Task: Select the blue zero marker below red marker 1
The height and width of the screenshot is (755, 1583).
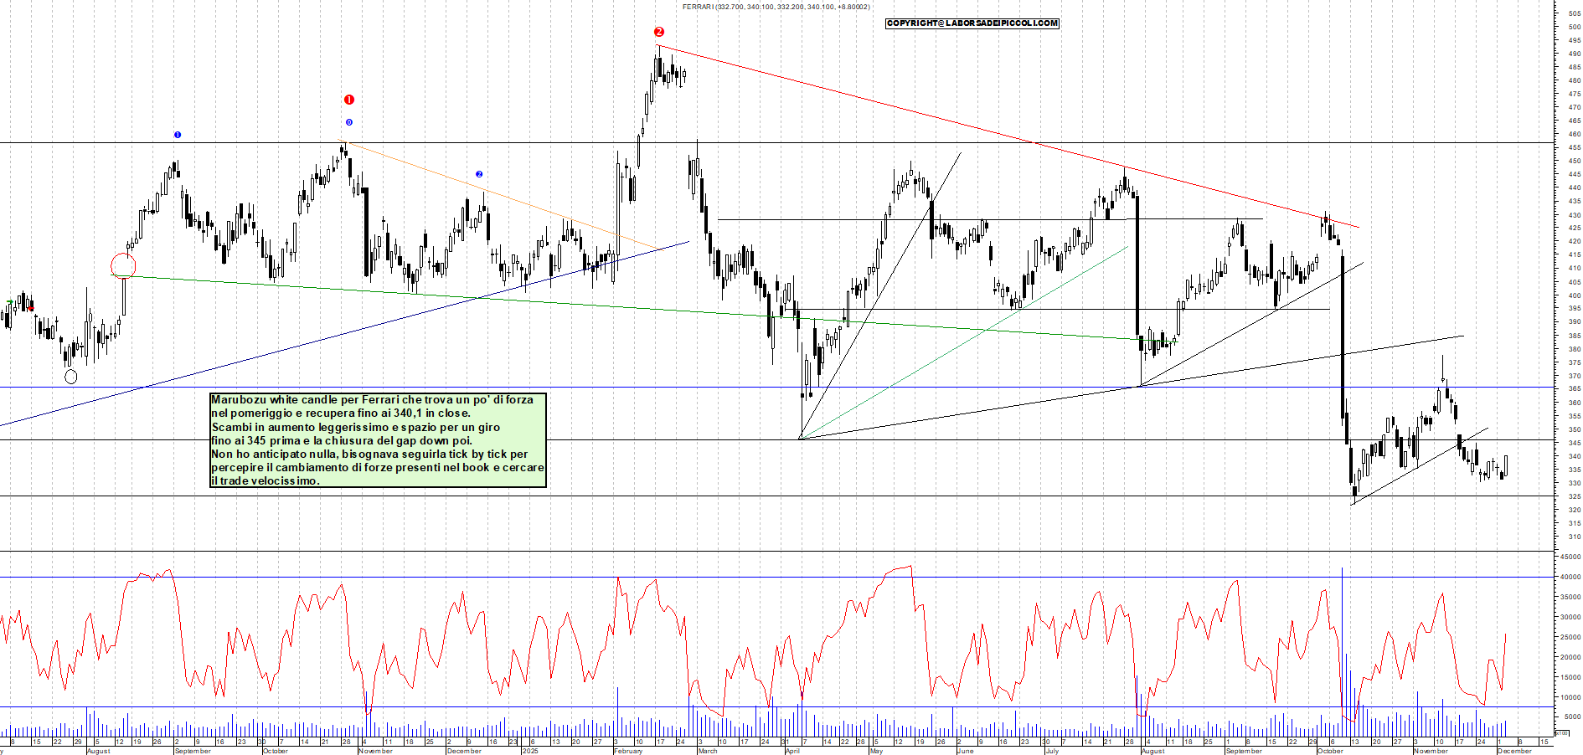Action: click(348, 122)
